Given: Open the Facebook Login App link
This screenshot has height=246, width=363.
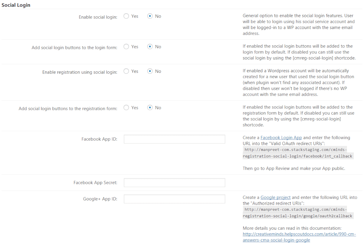Looking at the screenshot, I should (x=281, y=138).
